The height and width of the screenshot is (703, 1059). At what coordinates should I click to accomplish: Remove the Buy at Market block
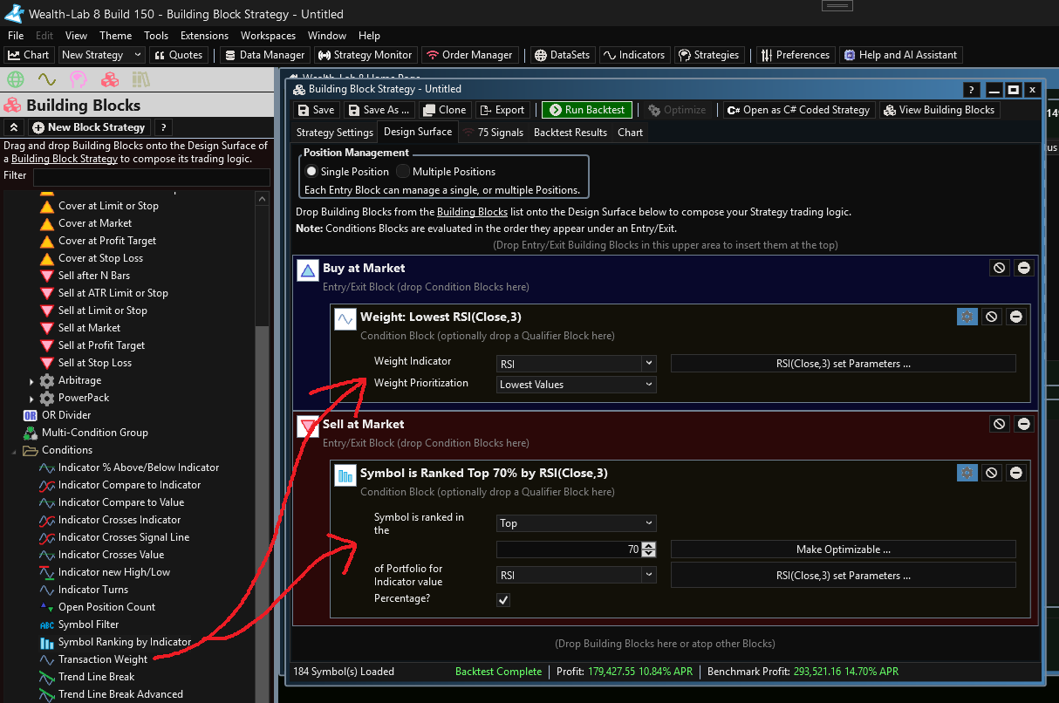tap(1023, 268)
